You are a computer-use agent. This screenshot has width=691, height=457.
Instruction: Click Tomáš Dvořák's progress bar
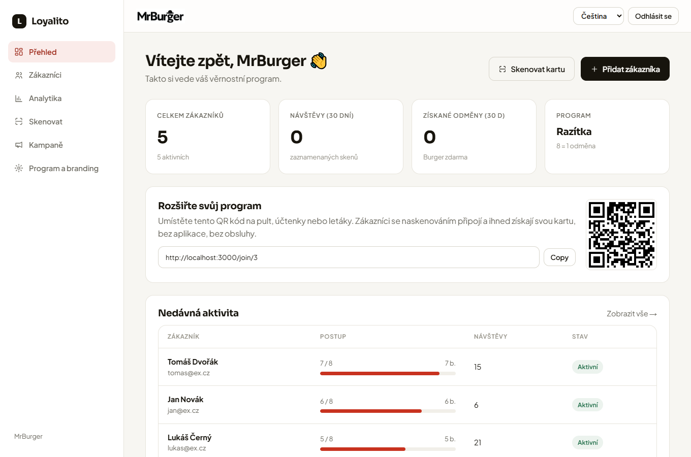click(388, 373)
